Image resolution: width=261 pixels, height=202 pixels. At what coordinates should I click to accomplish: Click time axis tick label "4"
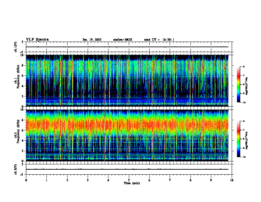pos(108,180)
